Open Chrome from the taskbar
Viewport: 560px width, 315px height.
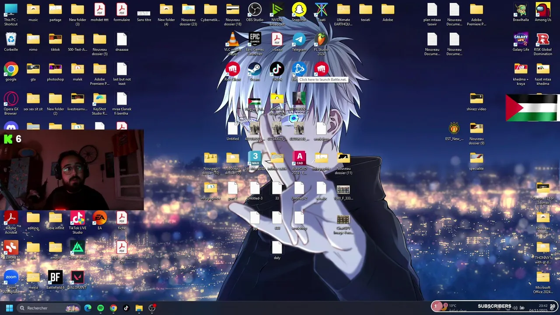point(113,308)
